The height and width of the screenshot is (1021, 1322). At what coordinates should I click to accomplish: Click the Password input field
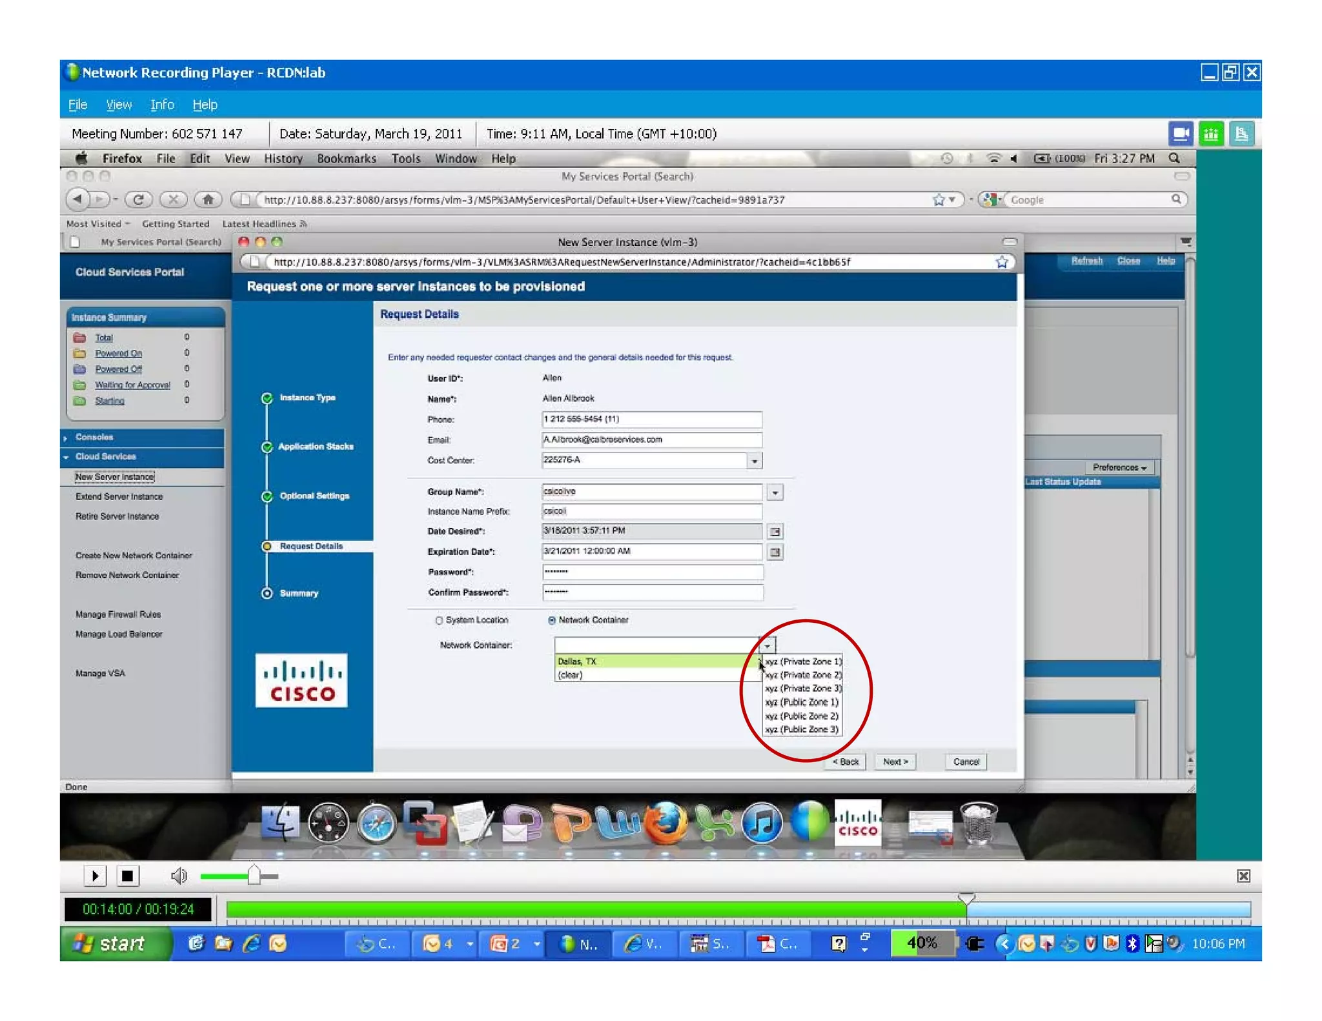tap(652, 572)
